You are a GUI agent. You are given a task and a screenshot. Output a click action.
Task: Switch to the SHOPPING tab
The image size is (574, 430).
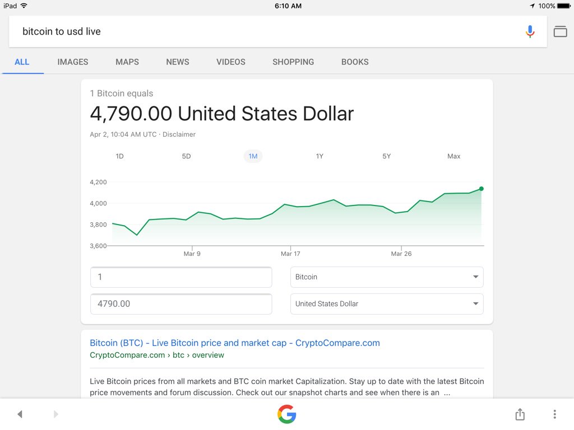tap(293, 62)
